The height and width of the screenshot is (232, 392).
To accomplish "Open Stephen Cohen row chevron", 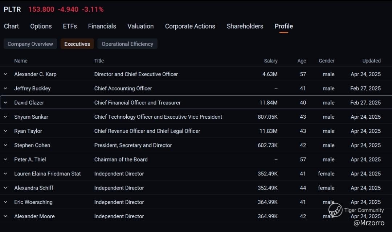I will pos(5,145).
